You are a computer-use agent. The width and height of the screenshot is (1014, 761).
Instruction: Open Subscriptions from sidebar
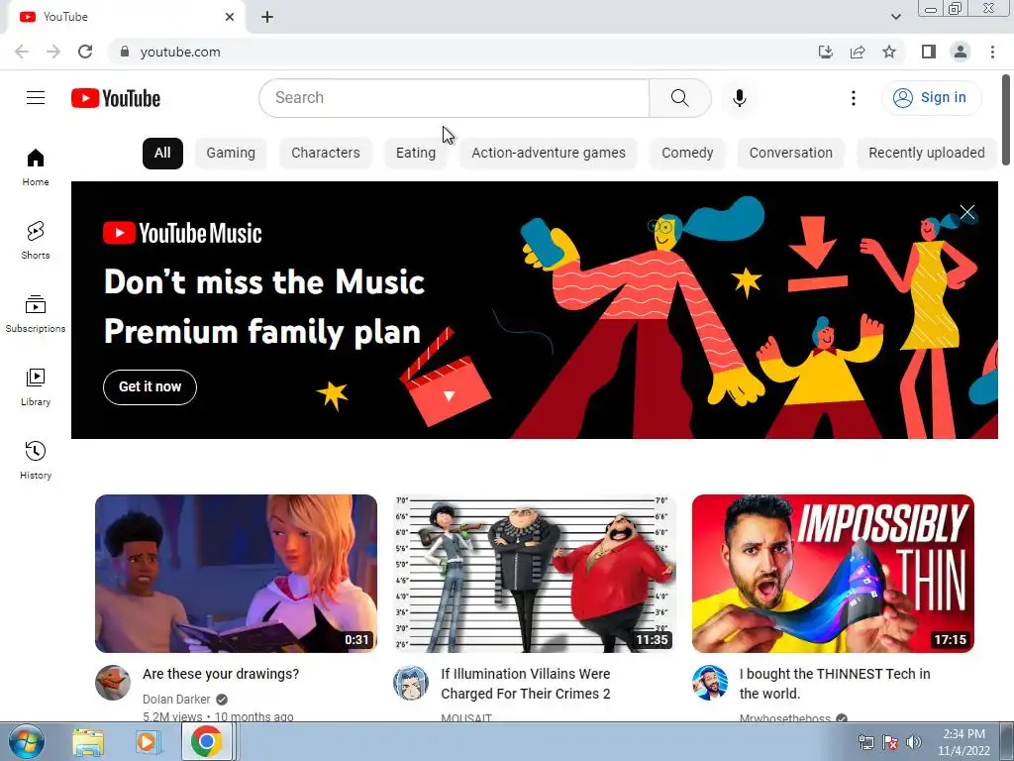36,314
